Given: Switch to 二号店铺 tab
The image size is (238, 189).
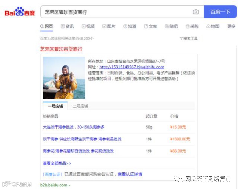Looking at the screenshot, I should [80, 106].
